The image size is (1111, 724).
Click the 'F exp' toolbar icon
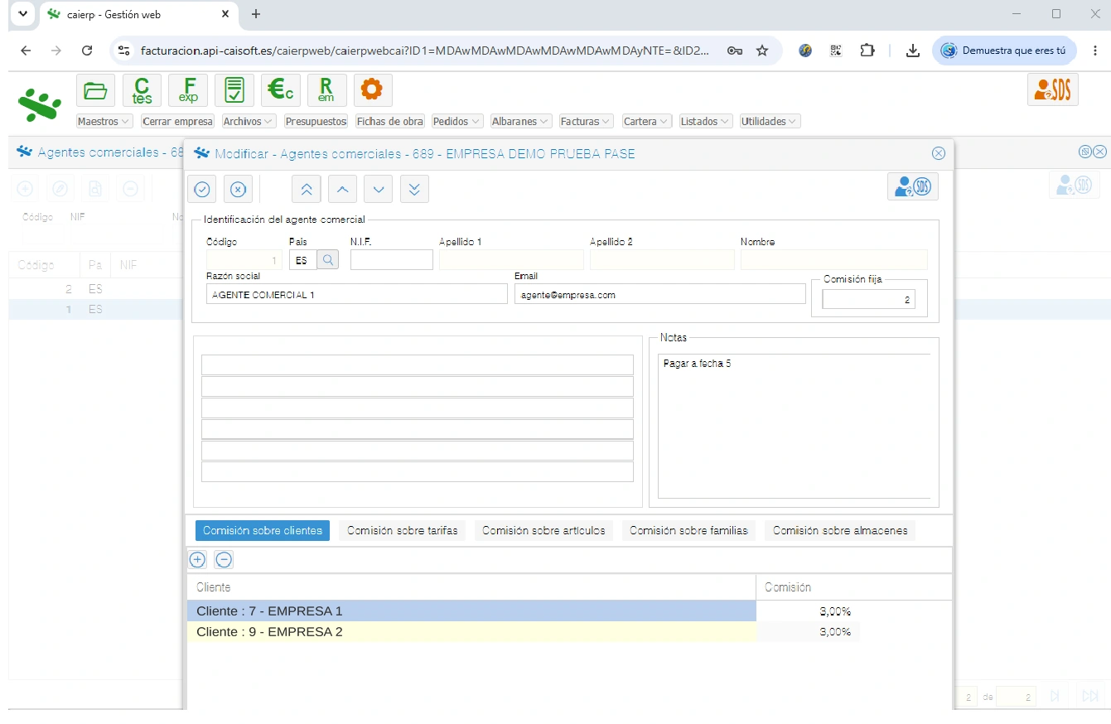(188, 90)
